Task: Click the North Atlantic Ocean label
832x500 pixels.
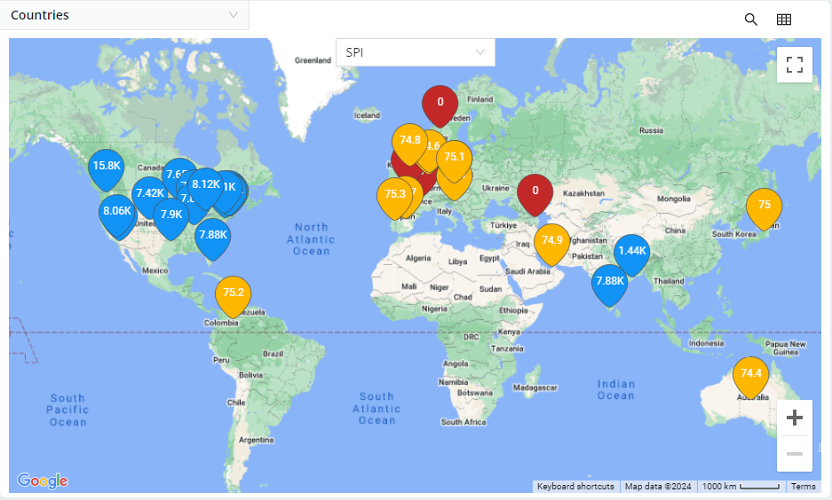Action: [311, 238]
